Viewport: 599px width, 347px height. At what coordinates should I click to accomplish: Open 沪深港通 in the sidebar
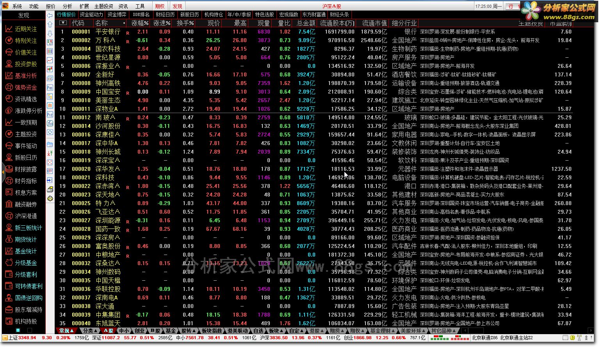[21, 216]
